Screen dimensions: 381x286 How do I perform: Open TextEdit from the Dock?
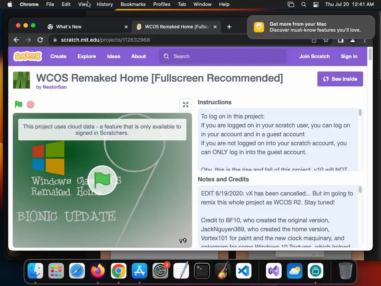[x=181, y=270]
